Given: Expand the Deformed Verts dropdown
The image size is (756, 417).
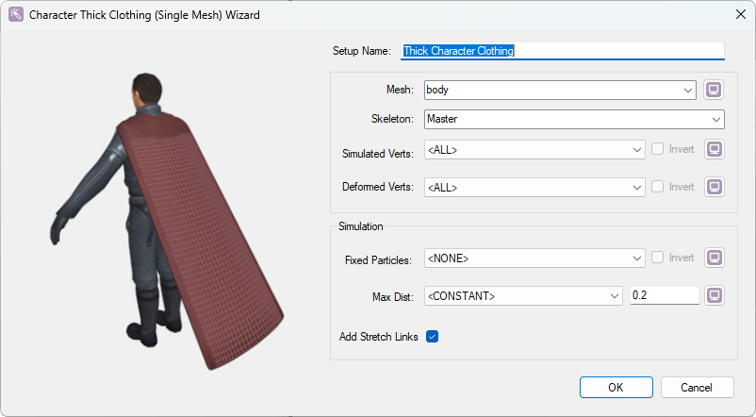Looking at the screenshot, I should pos(534,187).
